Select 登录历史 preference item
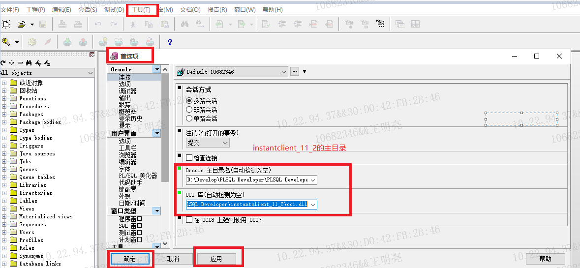580x268 pixels. pyautogui.click(x=130, y=119)
